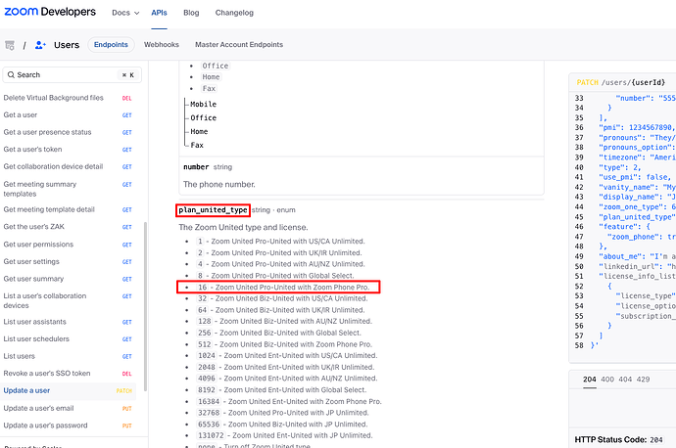Open the Changelog menu item
Image resolution: width=676 pixels, height=448 pixels.
(x=234, y=13)
